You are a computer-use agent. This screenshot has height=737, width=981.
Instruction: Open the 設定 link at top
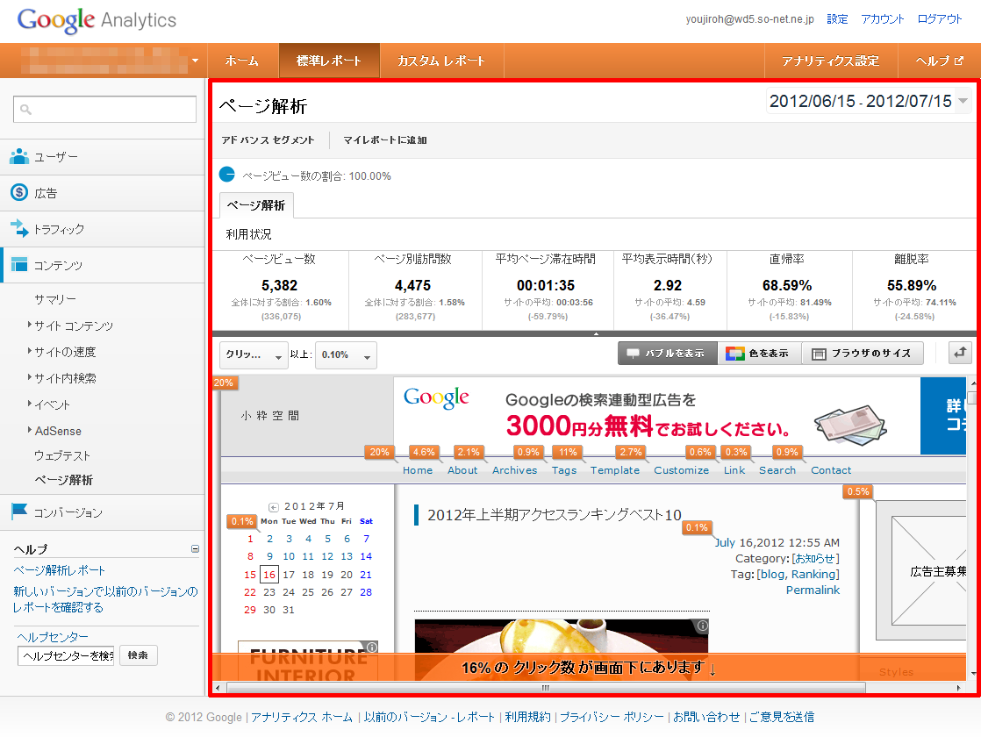tap(837, 18)
